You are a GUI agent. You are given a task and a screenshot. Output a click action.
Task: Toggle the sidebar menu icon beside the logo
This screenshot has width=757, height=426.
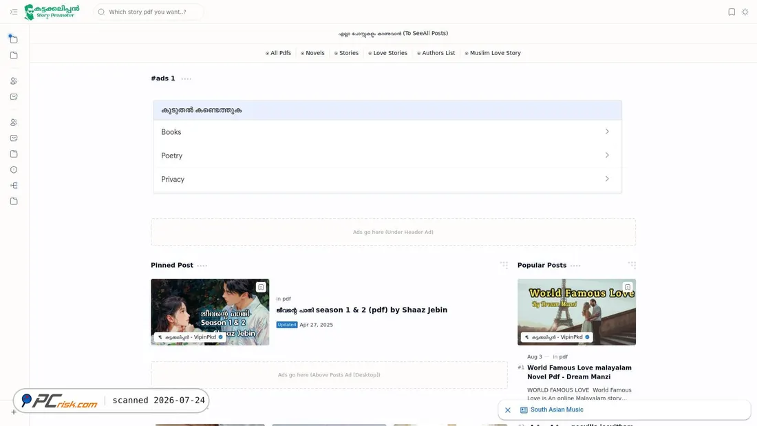point(14,12)
